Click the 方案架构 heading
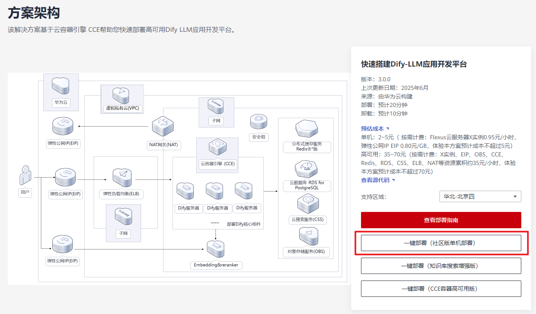 tap(34, 13)
